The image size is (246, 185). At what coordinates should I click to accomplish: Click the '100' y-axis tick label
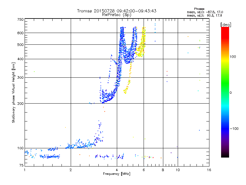coord(20,148)
